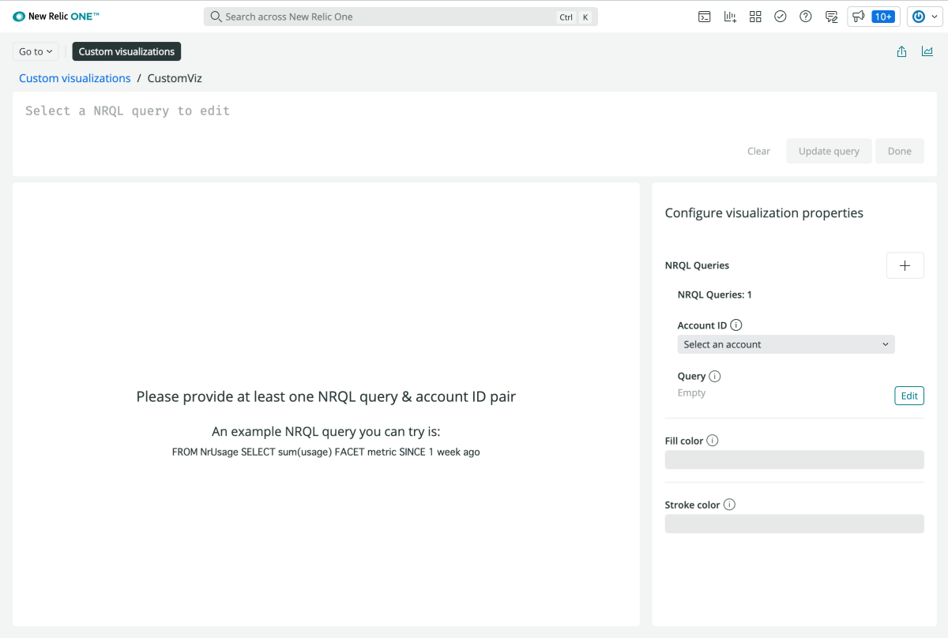Viewport: 948px width, 638px height.
Task: Open the help question mark icon
Action: point(806,17)
